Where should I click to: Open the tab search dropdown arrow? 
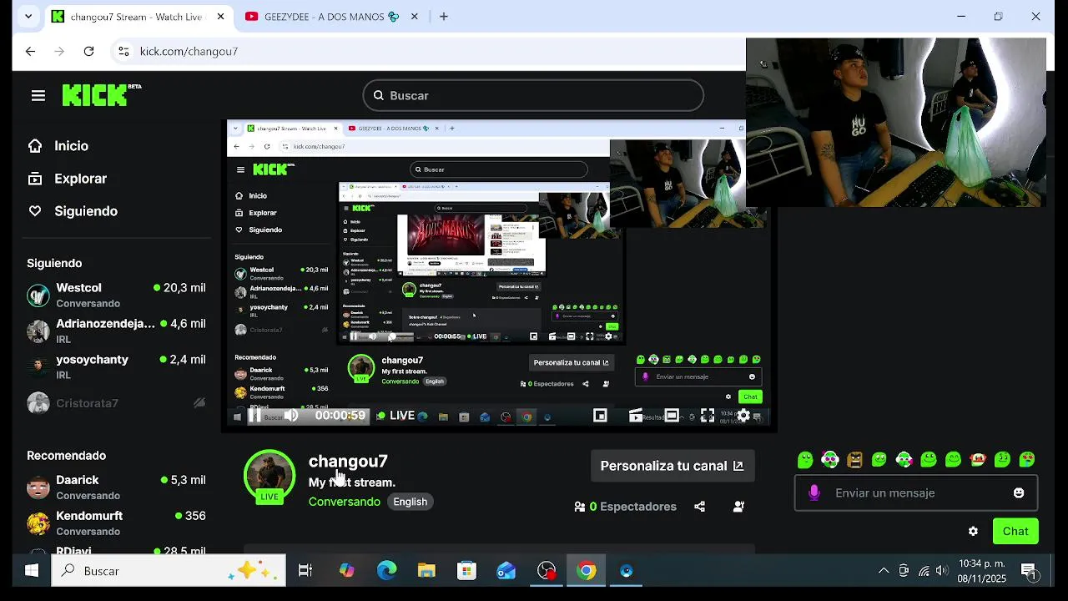pos(28,17)
